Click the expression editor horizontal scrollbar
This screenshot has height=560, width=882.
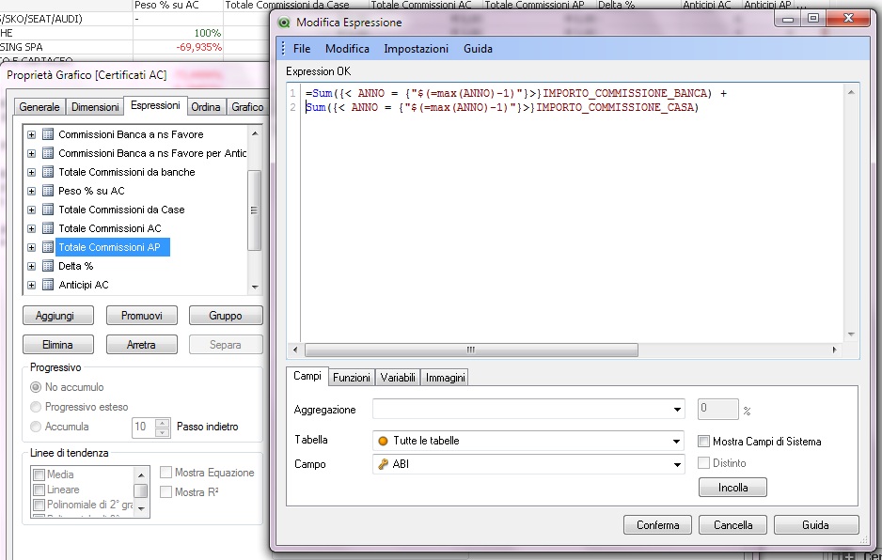[470, 350]
